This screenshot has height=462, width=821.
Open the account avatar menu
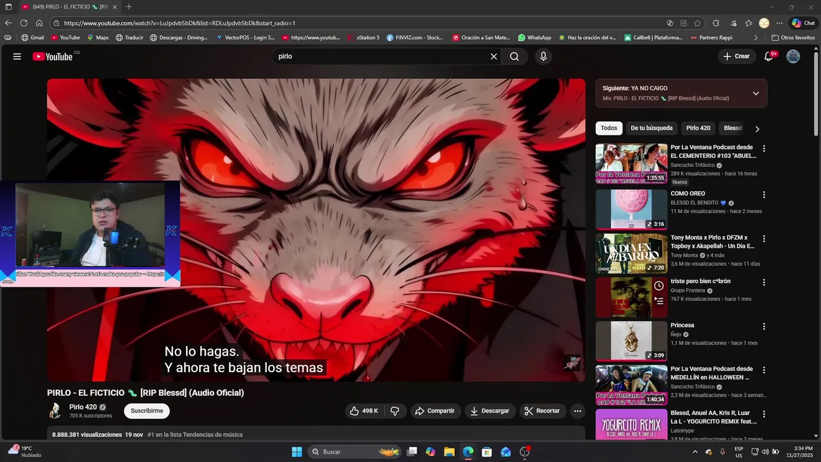793,56
